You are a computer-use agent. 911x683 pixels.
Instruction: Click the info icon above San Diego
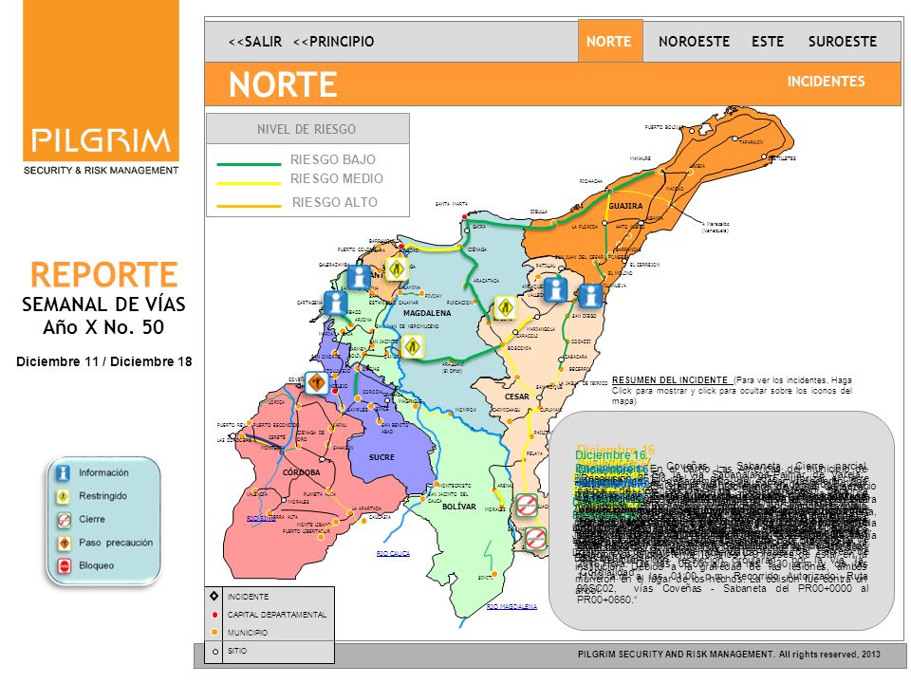click(591, 296)
